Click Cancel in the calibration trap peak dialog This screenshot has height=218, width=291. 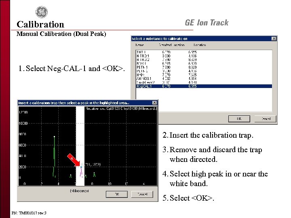(x=142, y=194)
